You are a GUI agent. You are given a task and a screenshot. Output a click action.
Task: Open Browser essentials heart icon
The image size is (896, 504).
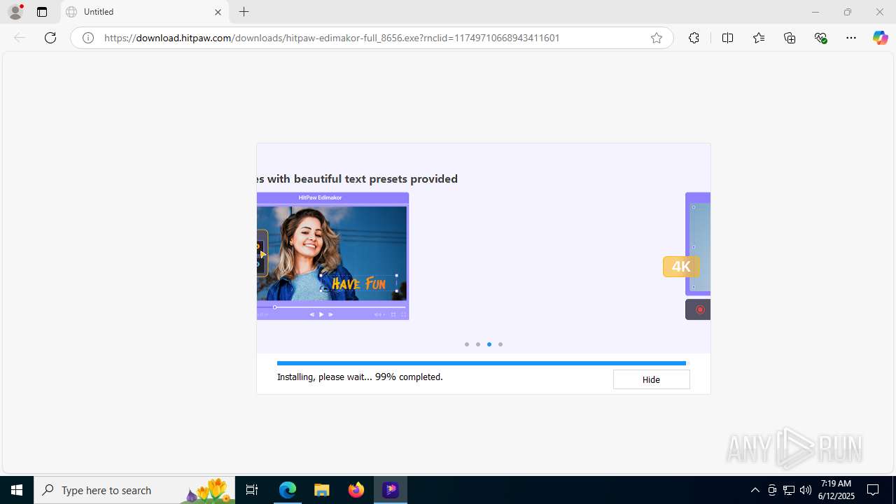point(821,38)
